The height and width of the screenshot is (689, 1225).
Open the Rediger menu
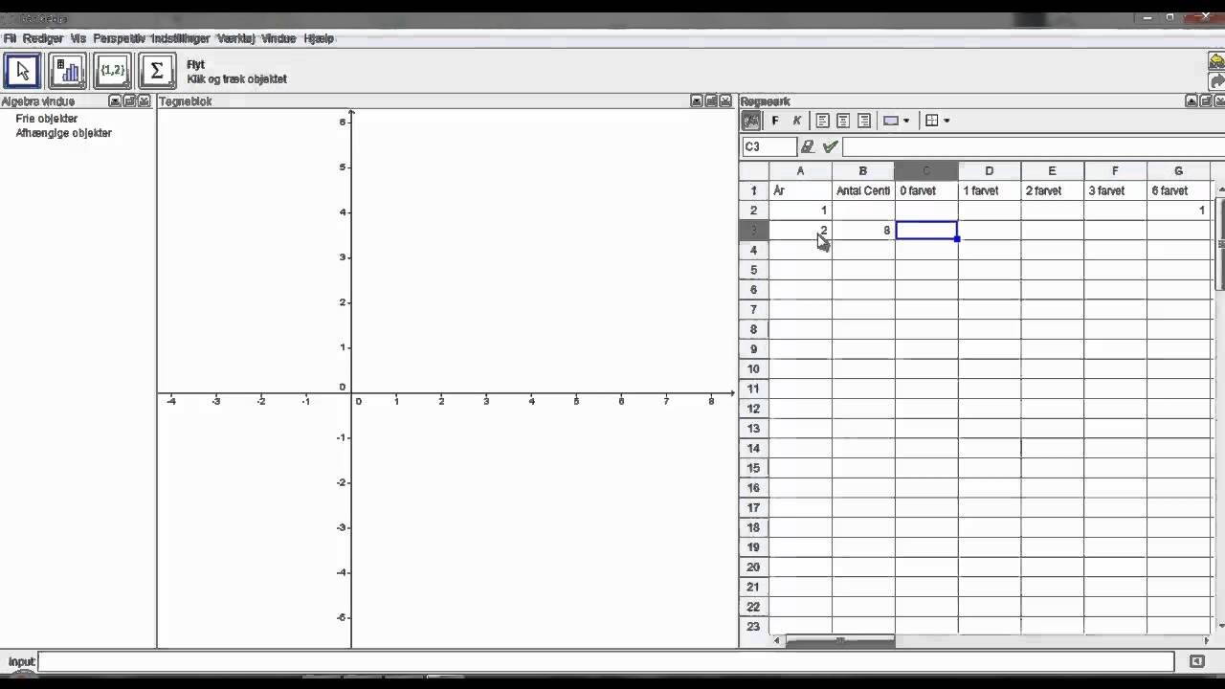42,38
